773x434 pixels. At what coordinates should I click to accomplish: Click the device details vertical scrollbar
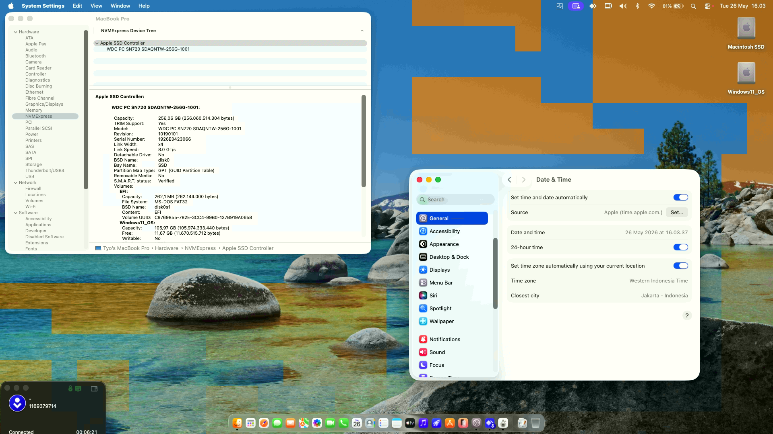click(364, 141)
